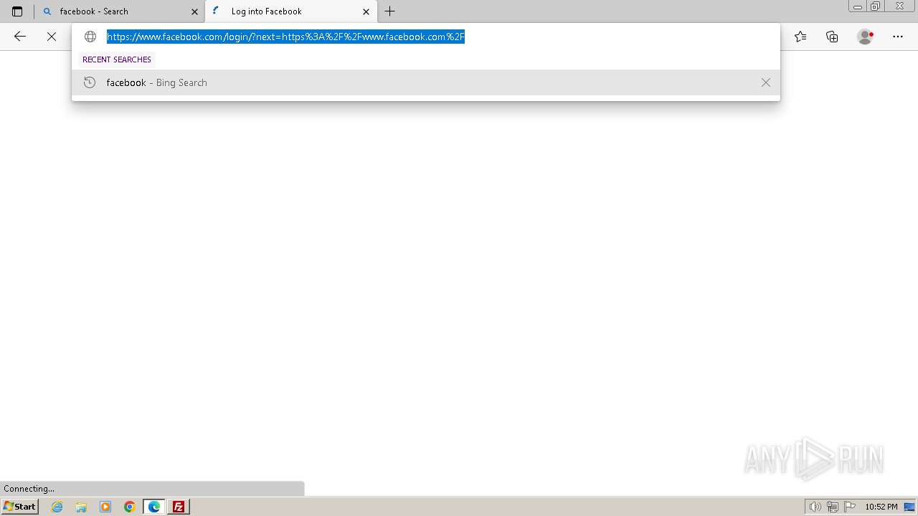Viewport: 918px width, 516px height.
Task: Select Microsoft Edge taskbar button
Action: pyautogui.click(x=154, y=507)
